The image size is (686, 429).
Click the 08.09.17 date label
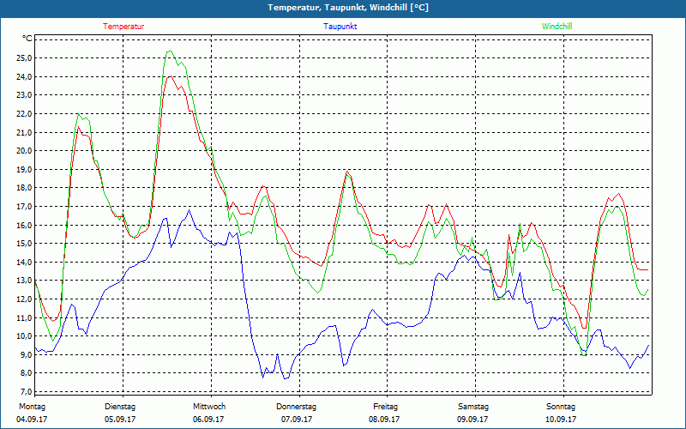(x=384, y=420)
